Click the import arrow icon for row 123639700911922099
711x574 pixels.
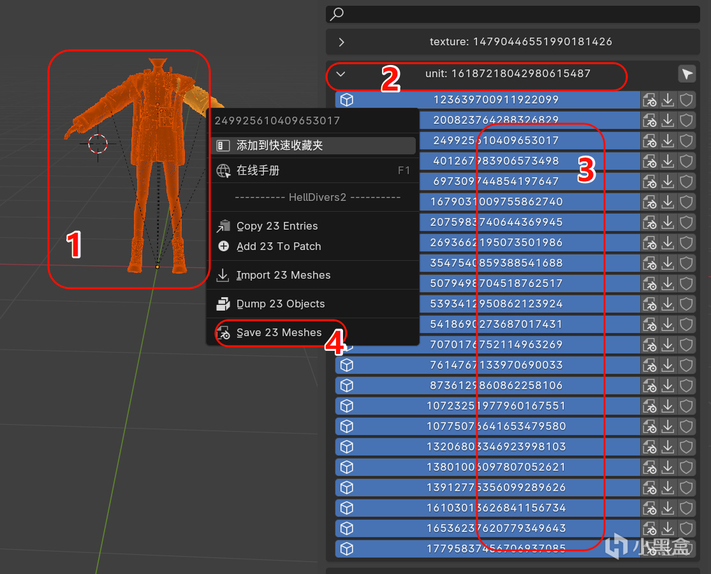pyautogui.click(x=668, y=99)
